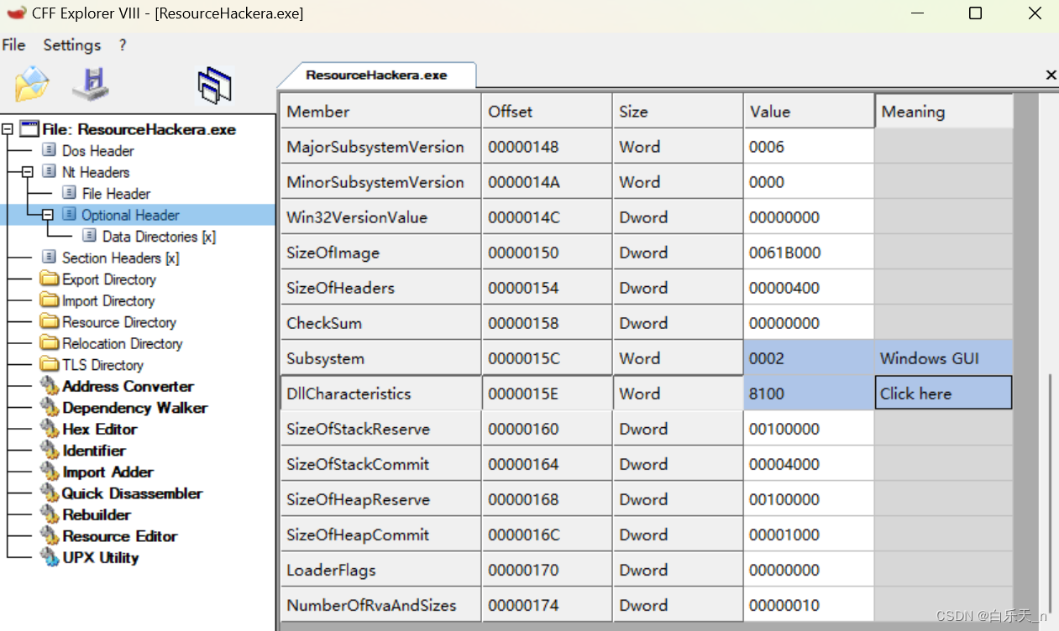Click the Address Converter tool icon
This screenshot has width=1059, height=631.
pyautogui.click(x=50, y=386)
